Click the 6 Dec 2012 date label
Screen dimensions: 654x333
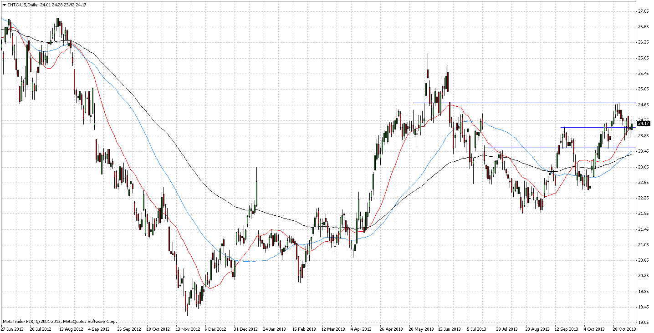215,328
